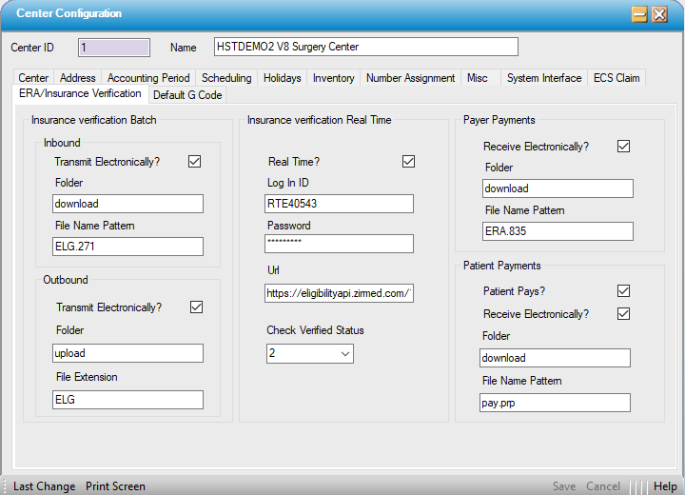The width and height of the screenshot is (685, 495).
Task: Minimize the Center Configuration window
Action: 640,14
